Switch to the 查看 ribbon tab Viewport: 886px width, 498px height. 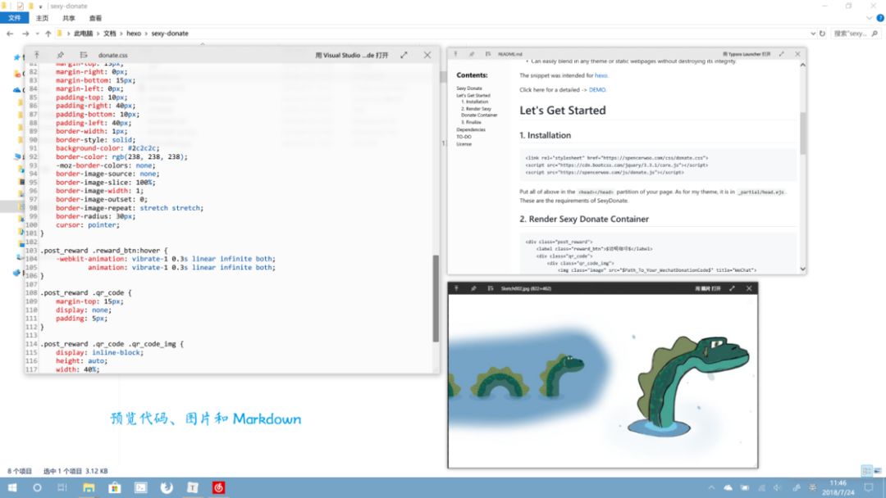(x=95, y=18)
